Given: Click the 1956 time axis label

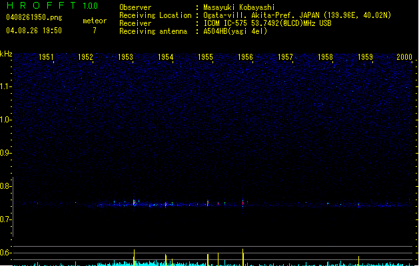Looking at the screenshot, I should tap(246, 57).
